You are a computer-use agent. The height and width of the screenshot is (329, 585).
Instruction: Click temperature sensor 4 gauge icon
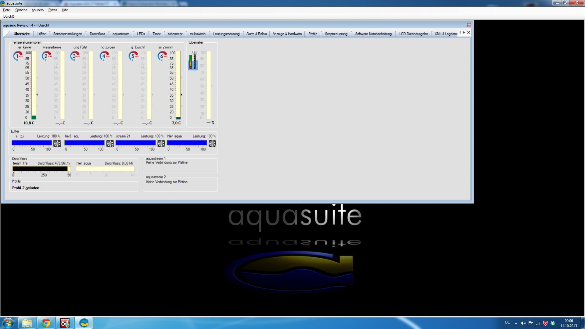105,56
